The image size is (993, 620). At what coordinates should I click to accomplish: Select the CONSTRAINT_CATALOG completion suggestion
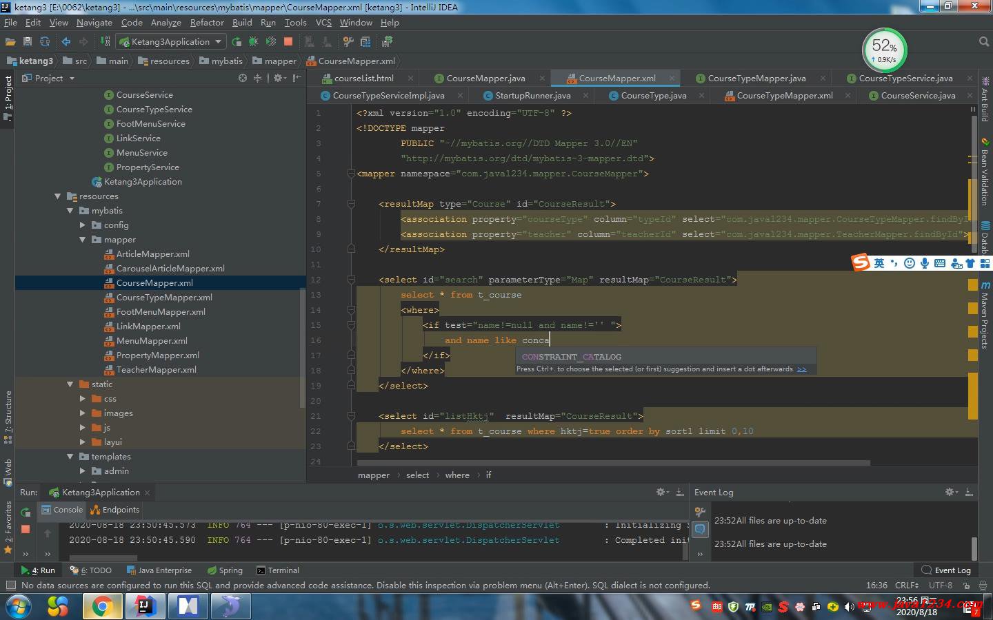[665, 357]
